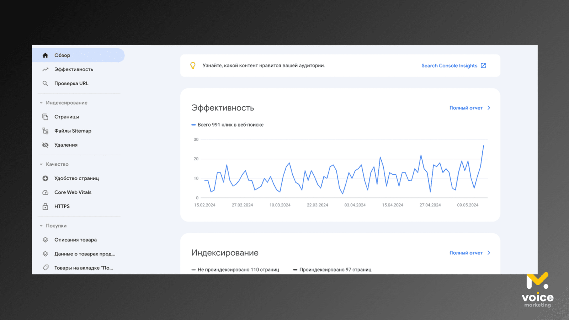Image resolution: width=569 pixels, height=320 pixels.
Task: Click the grey legend marker Не проиндексировано
Action: click(x=193, y=270)
